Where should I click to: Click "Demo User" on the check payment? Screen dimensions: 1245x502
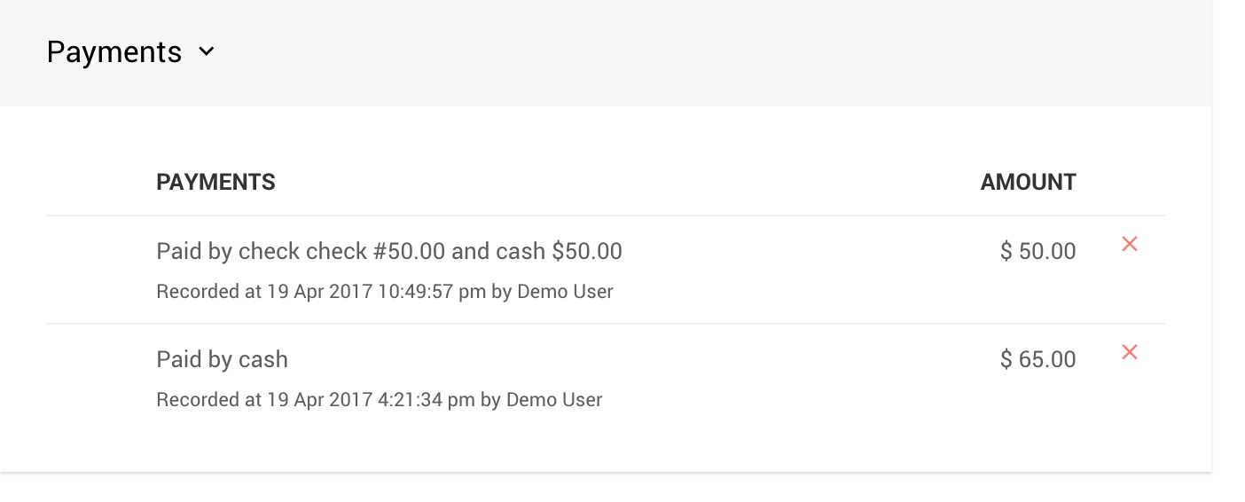pos(565,292)
